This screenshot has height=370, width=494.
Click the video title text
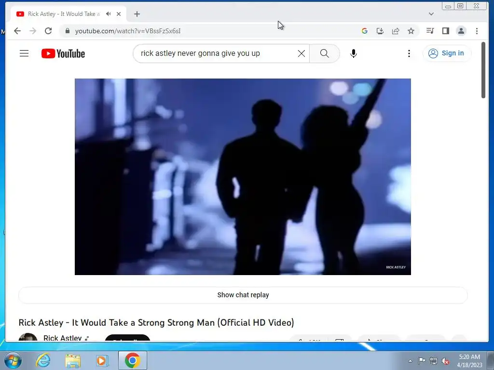(156, 322)
